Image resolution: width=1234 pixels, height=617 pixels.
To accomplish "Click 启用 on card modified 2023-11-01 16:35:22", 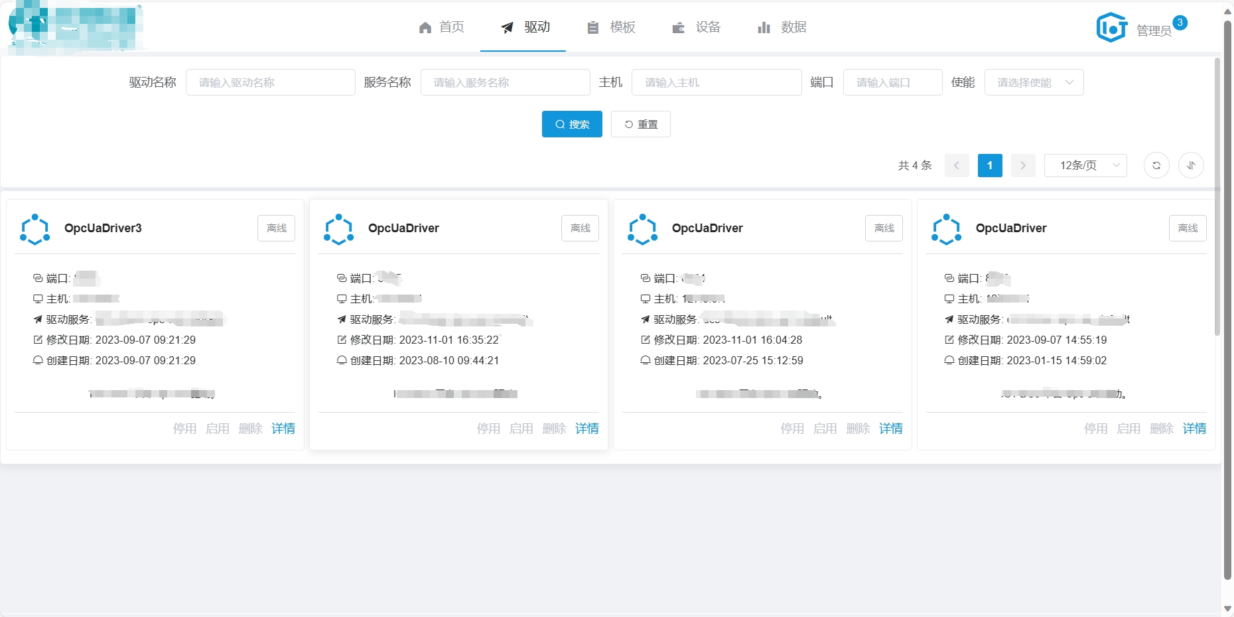I will (521, 429).
